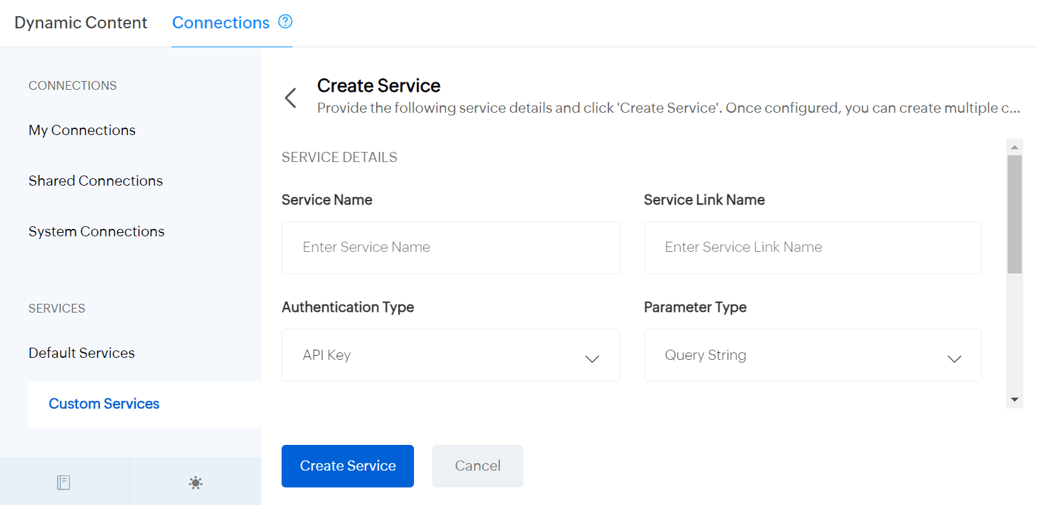Click the scrollbar down arrow

click(x=1014, y=400)
